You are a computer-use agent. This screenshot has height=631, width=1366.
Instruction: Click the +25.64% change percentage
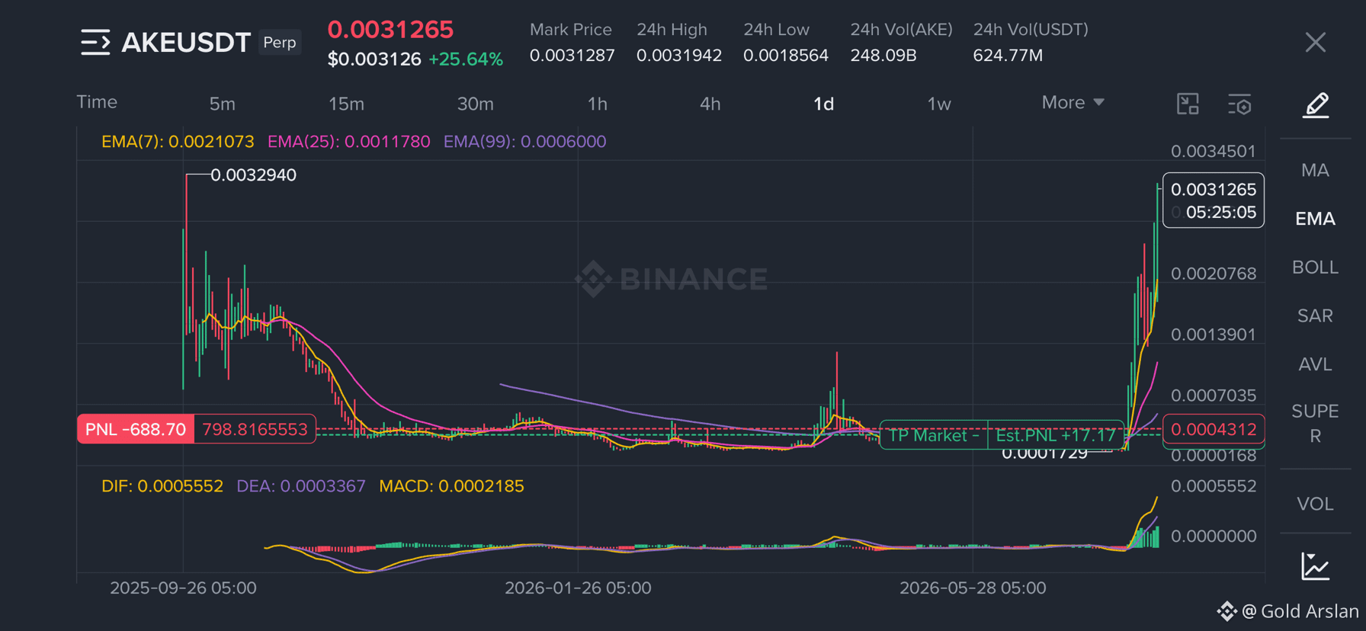point(466,59)
